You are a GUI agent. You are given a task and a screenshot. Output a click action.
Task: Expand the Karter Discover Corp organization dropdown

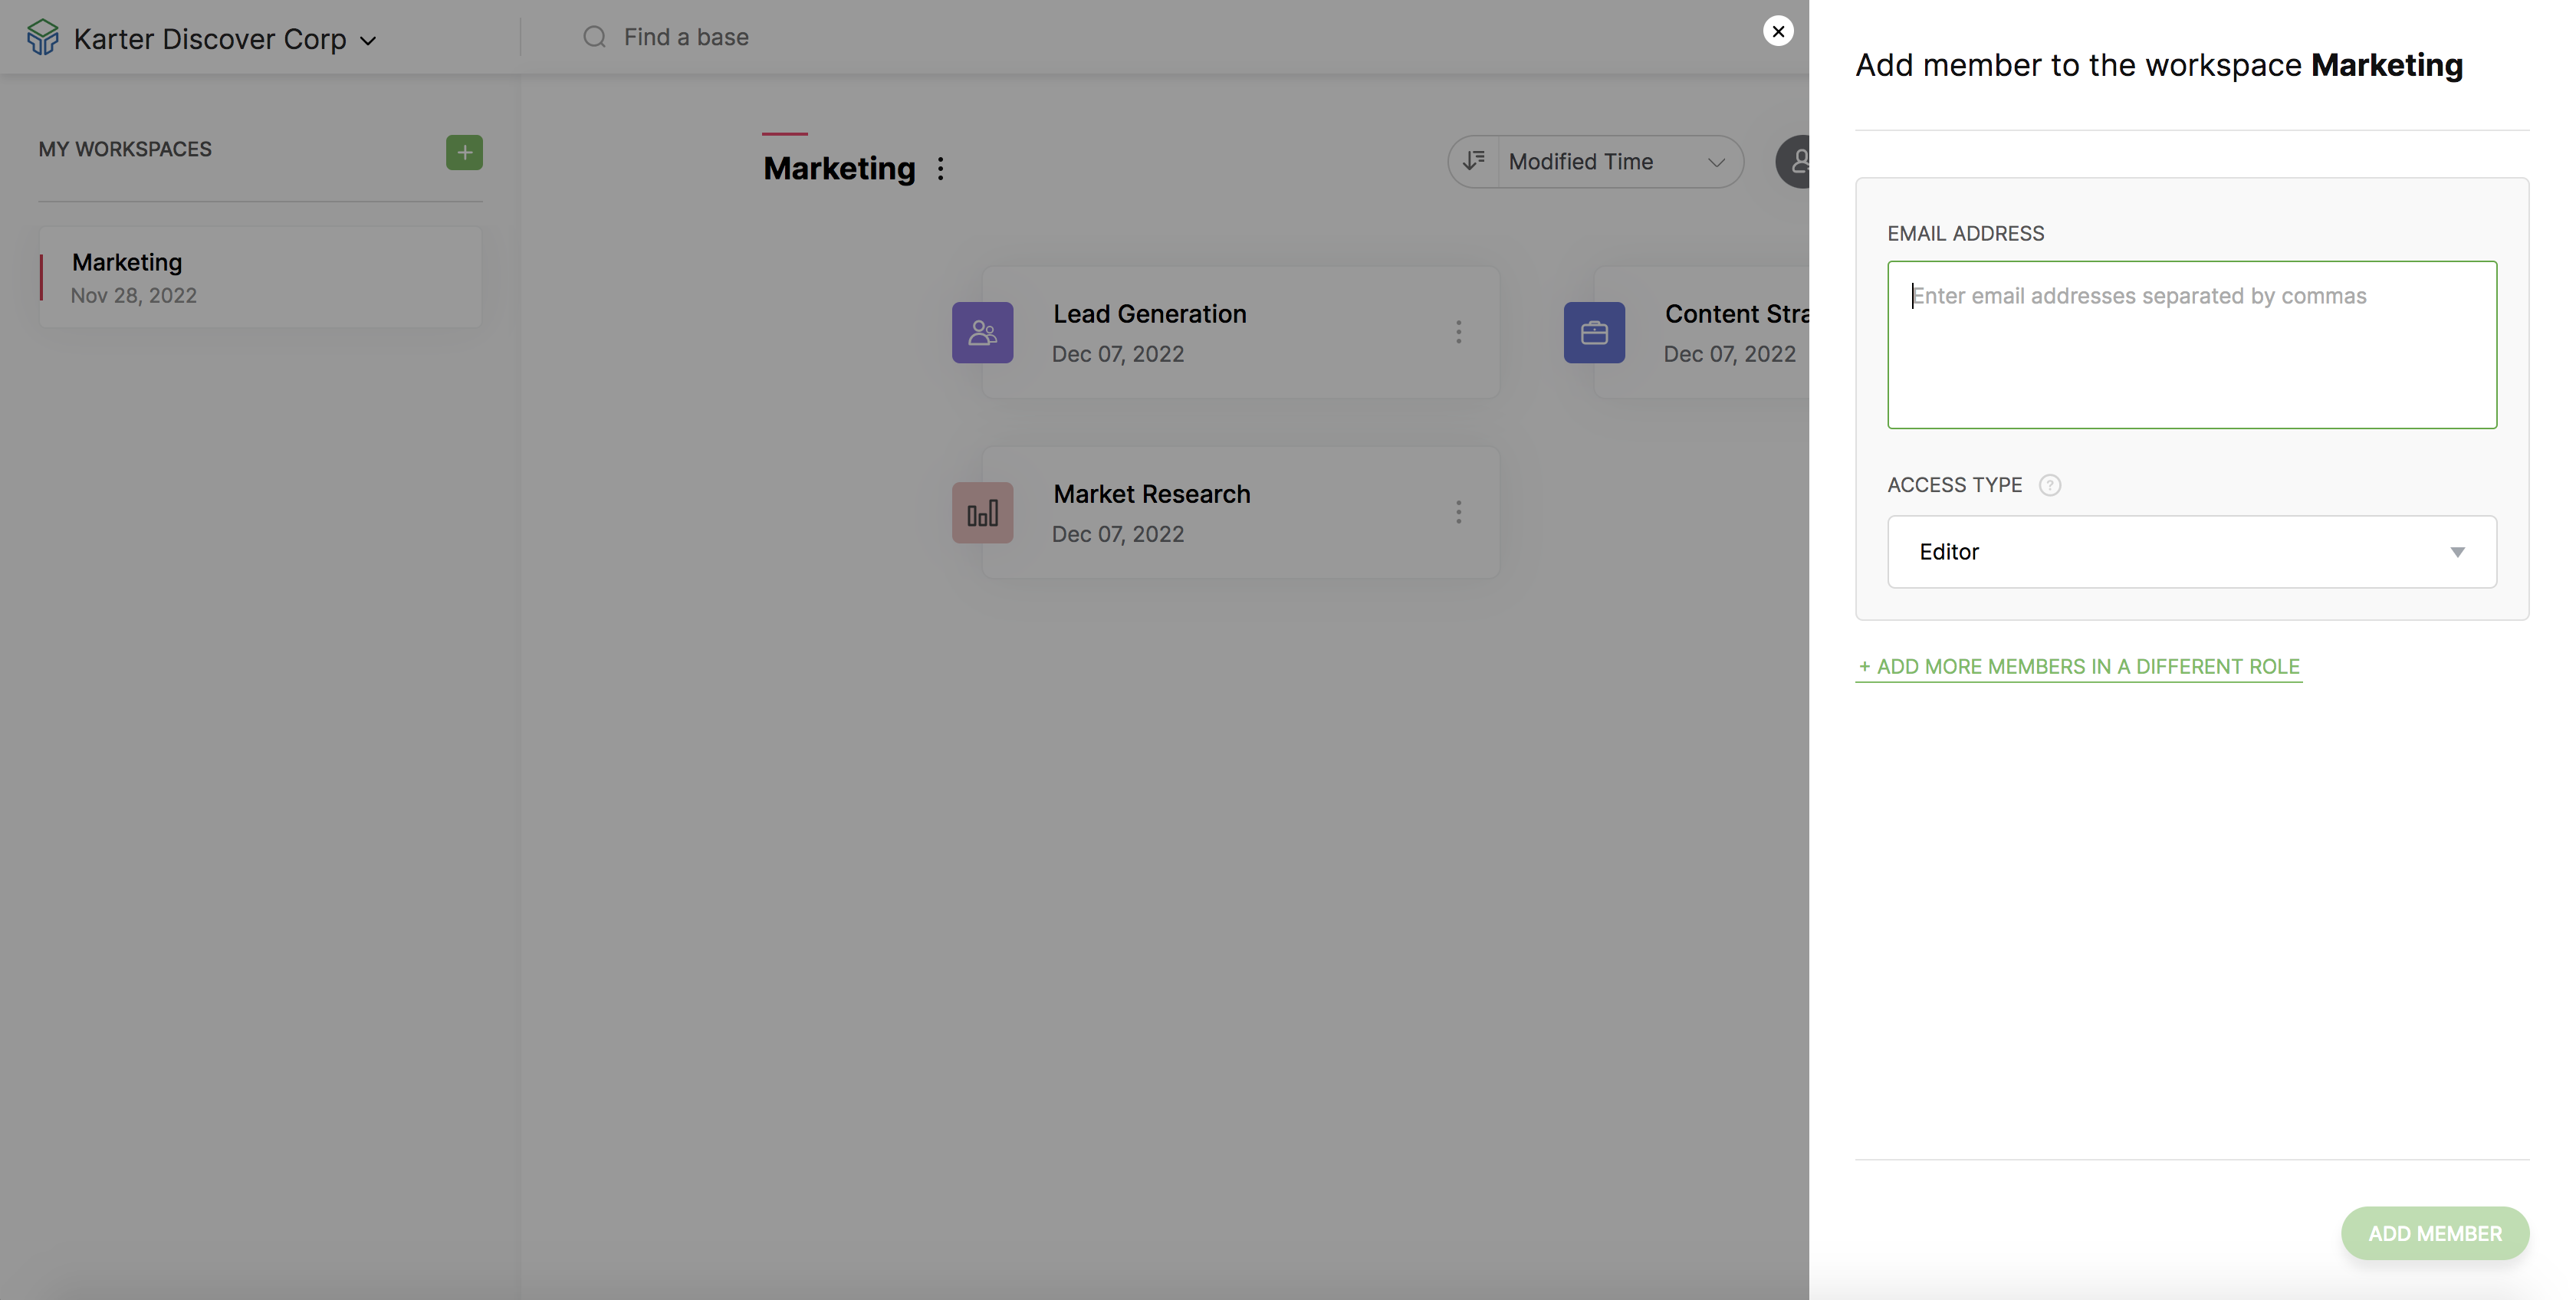(x=368, y=41)
